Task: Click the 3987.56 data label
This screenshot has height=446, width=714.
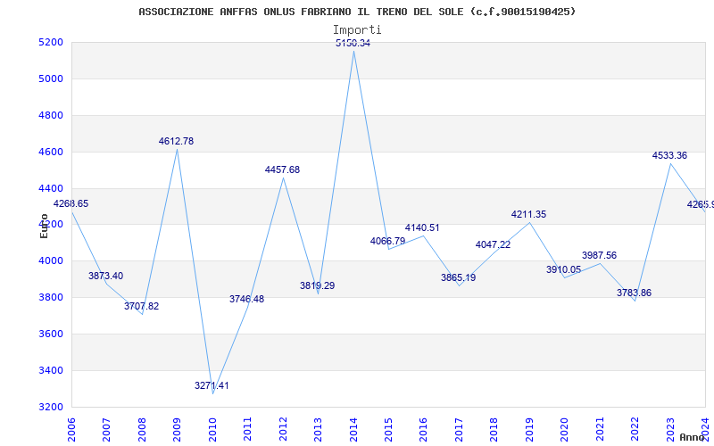Action: 599,255
